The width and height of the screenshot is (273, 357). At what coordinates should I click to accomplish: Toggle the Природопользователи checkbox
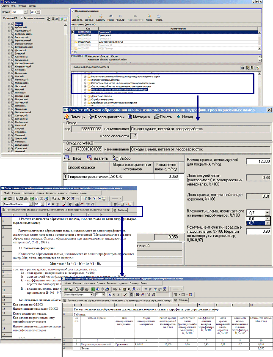tap(73, 11)
